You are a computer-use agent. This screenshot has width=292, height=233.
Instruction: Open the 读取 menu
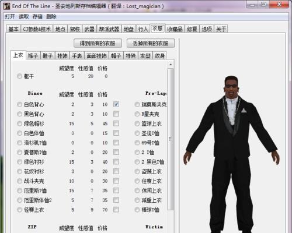pyautogui.click(x=24, y=16)
